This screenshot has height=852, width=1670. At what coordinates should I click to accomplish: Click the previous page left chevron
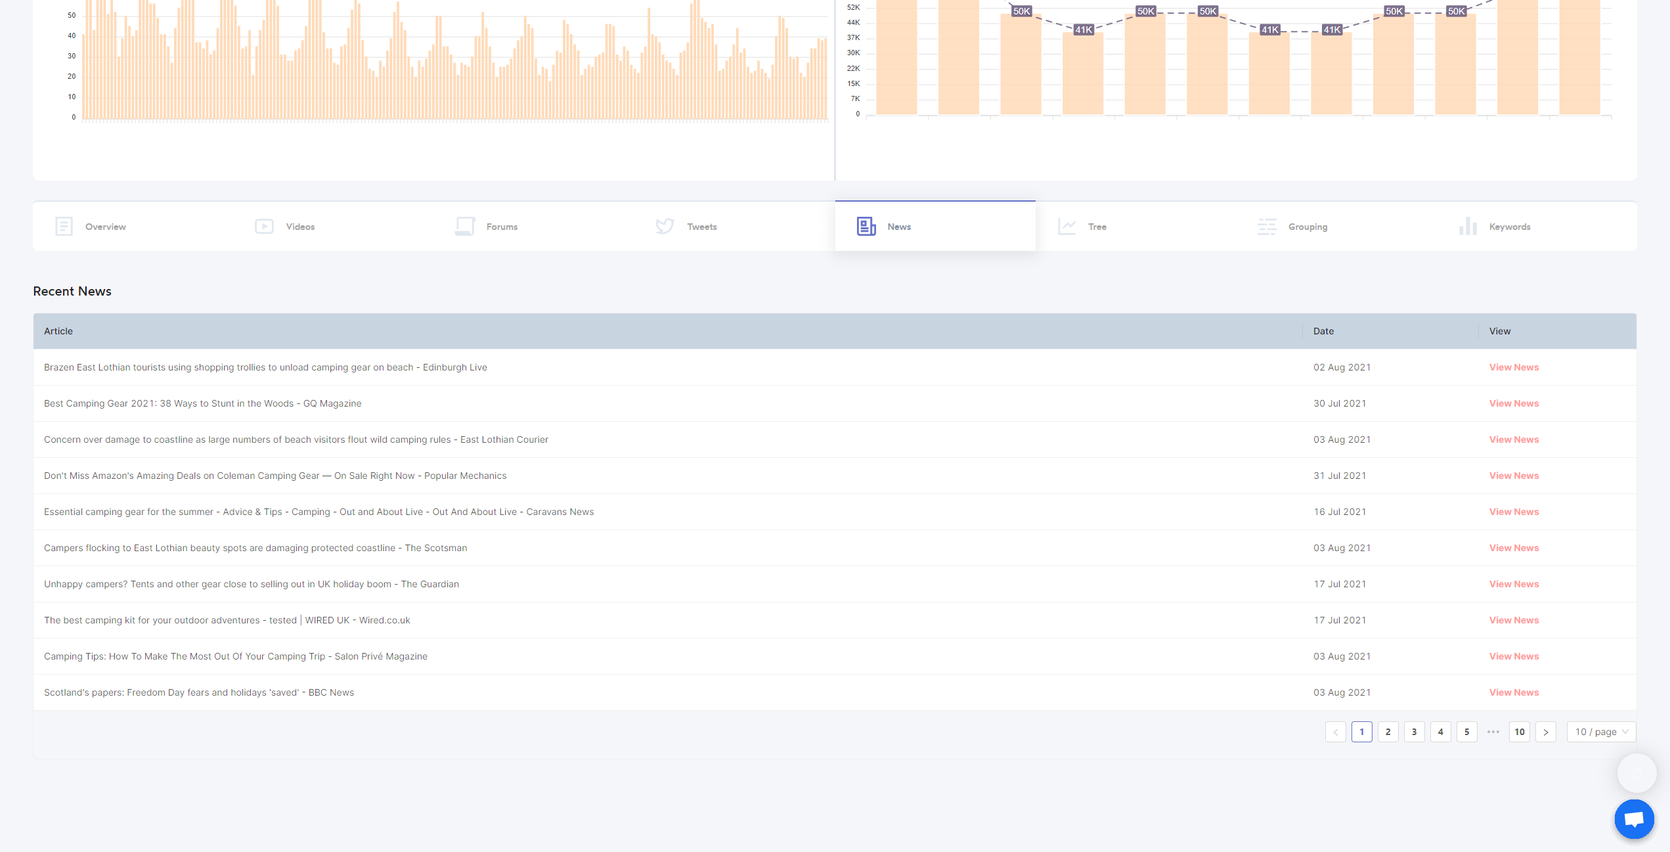point(1335,732)
